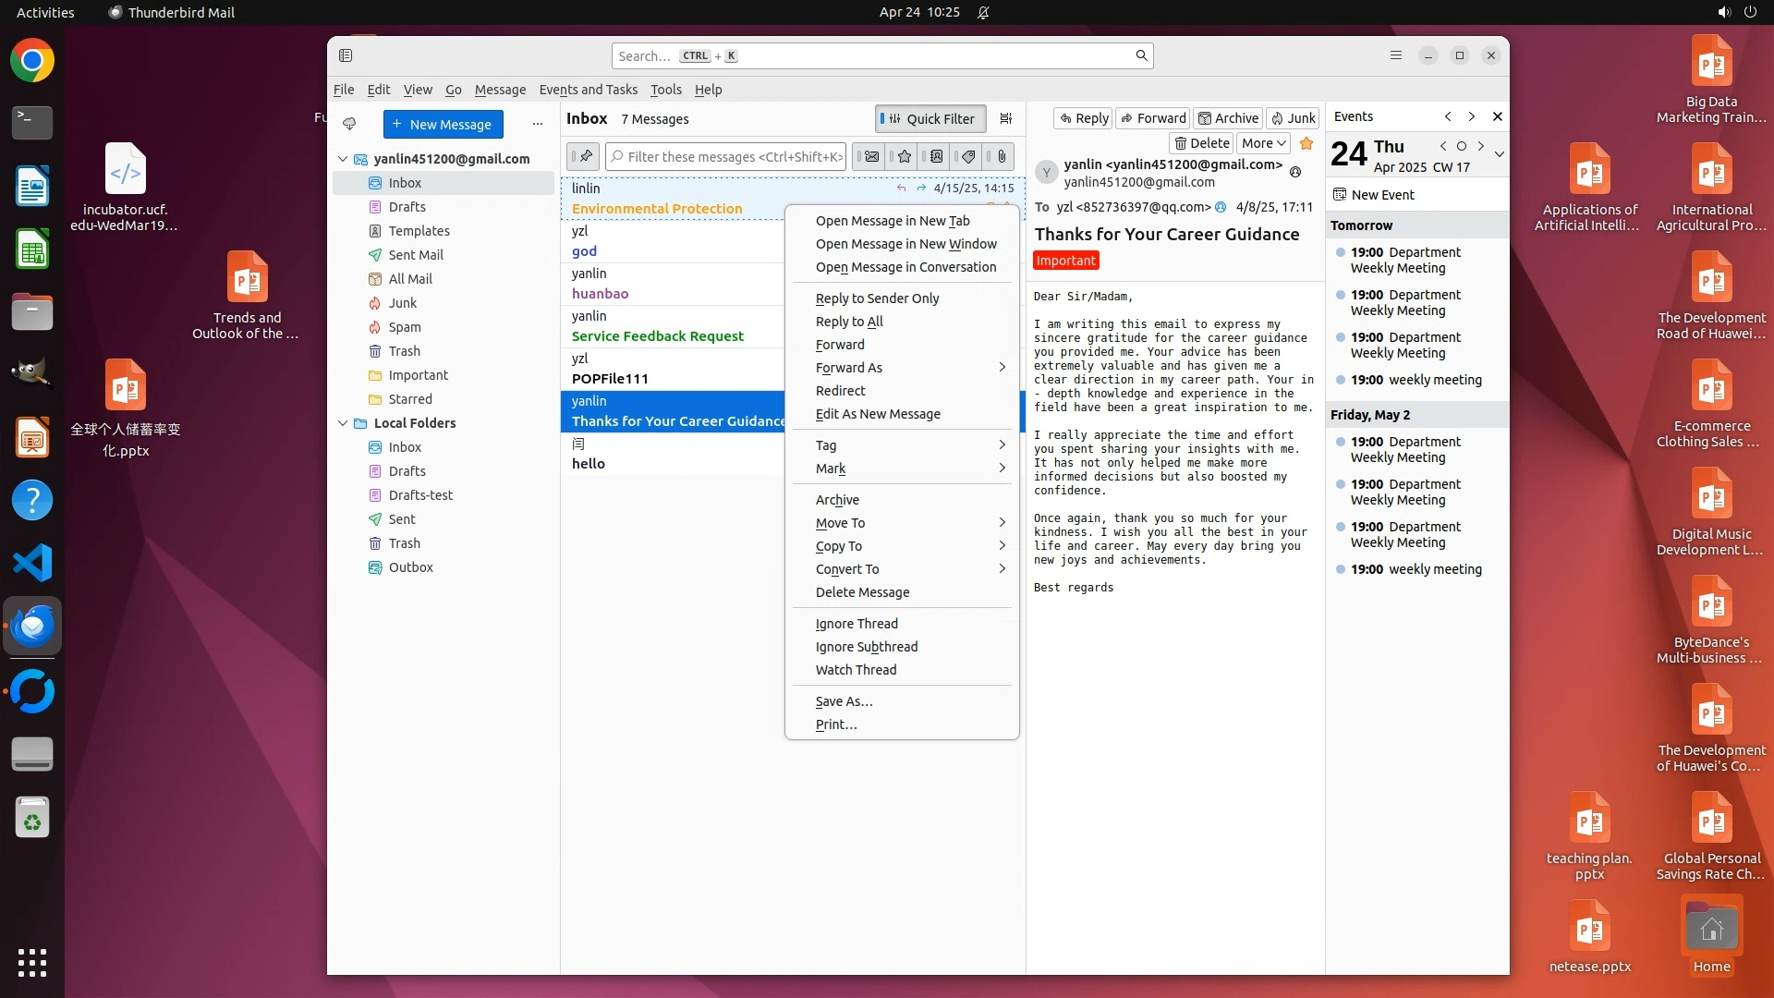The image size is (1774, 998).
Task: Open the Events and Tasks menu
Action: tap(588, 90)
